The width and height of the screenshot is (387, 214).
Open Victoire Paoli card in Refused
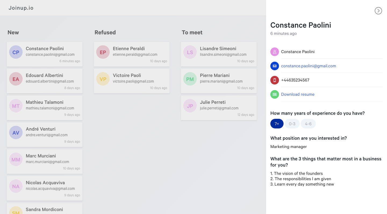132,81
